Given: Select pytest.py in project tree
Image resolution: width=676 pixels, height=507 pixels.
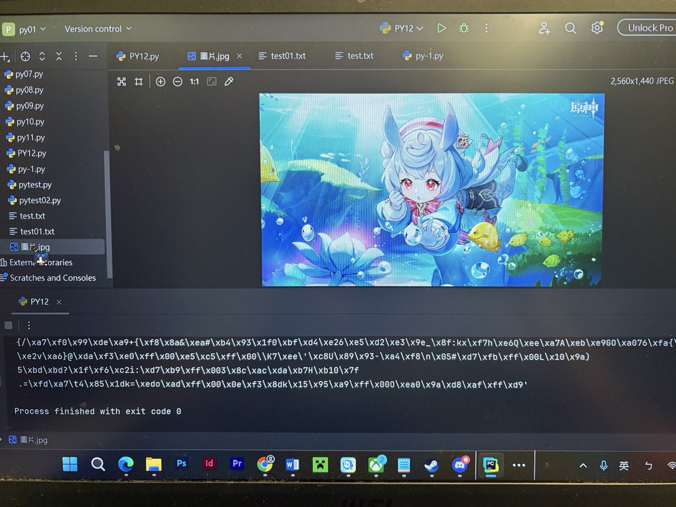Looking at the screenshot, I should tap(30, 185).
